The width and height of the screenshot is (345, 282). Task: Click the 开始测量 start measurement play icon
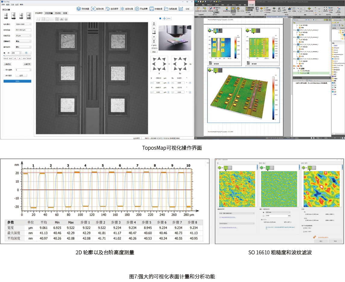coord(137,9)
